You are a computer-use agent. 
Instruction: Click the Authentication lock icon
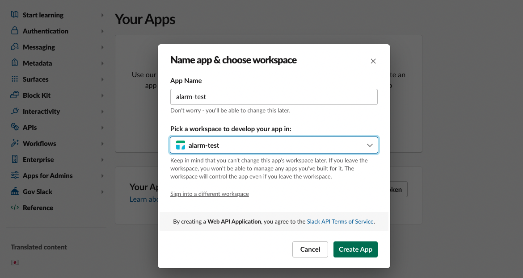[x=15, y=31]
